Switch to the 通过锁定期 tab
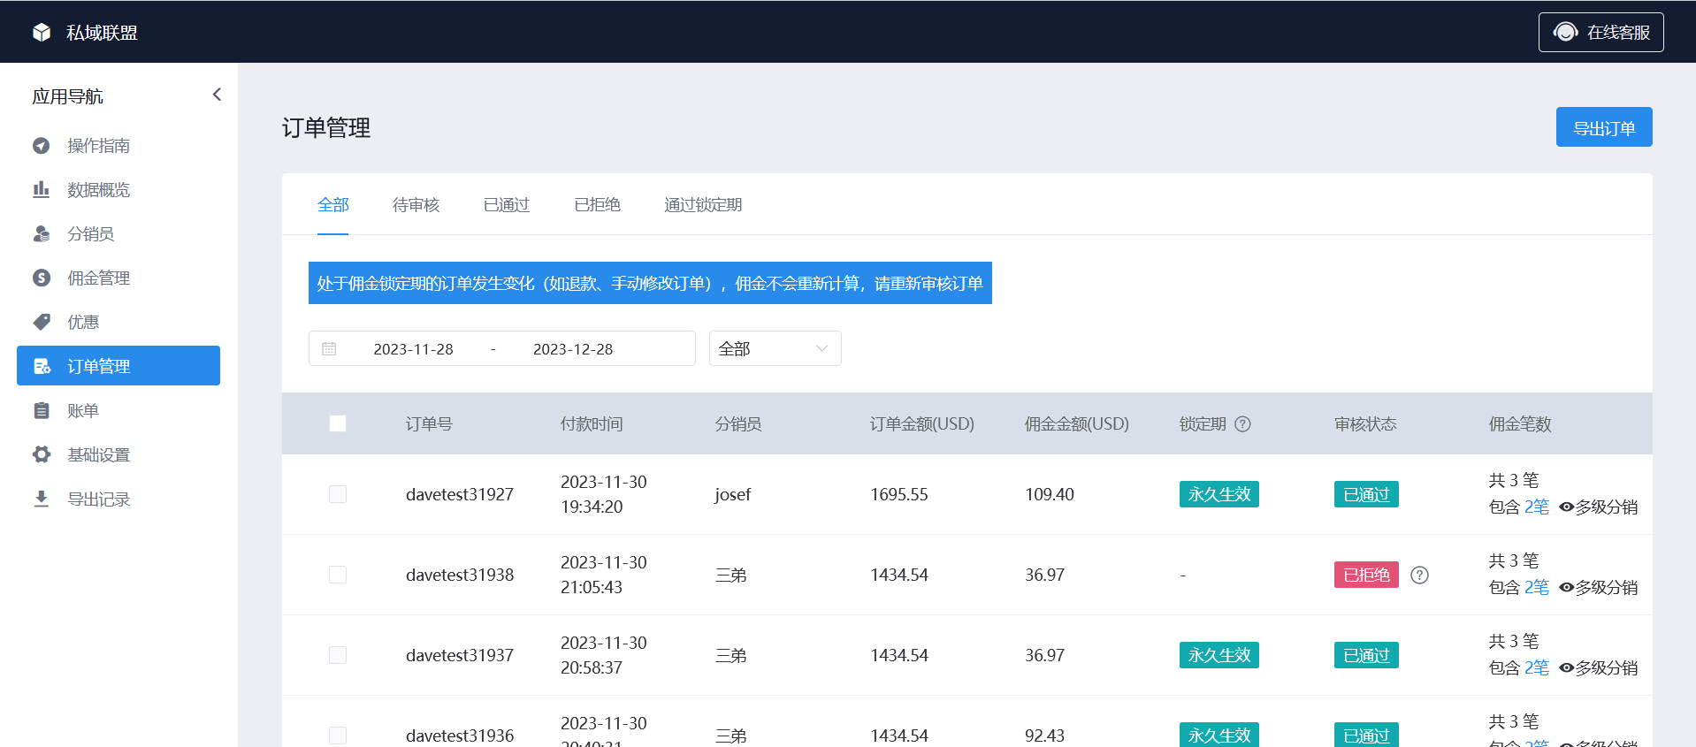1696x747 pixels. coord(703,205)
